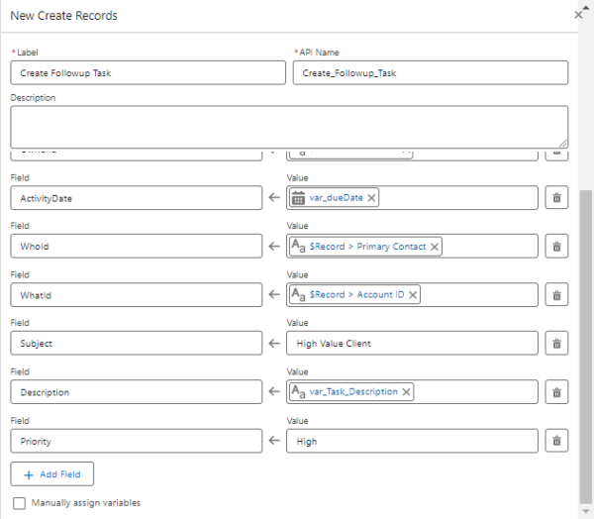Remove the var_Task_Description value pill
This screenshot has width=594, height=519.
pos(406,392)
